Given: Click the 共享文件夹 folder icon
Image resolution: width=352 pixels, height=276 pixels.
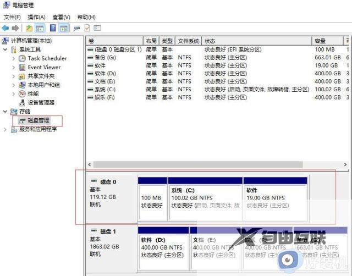Looking at the screenshot, I should coord(22,76).
